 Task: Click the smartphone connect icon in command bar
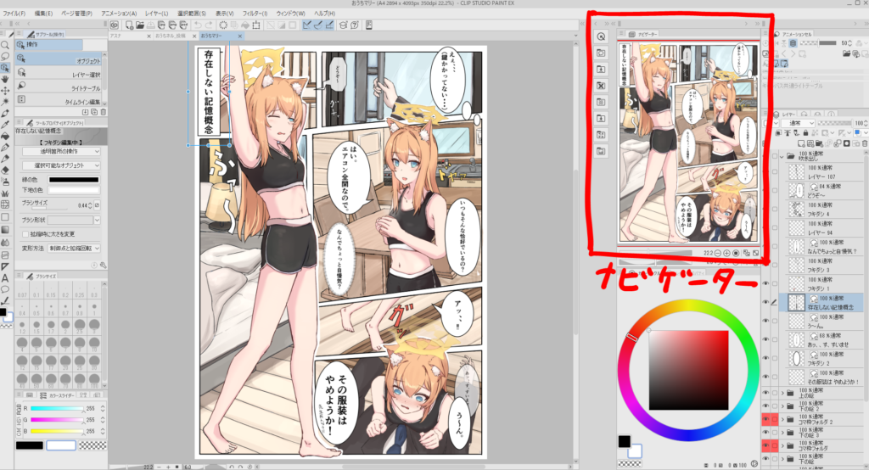click(368, 25)
